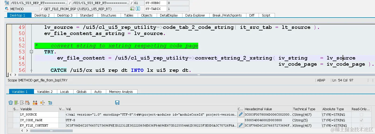Image resolution: width=375 pixels, height=134 pixels.
Task: Click the Absolute Type column header
Action: [x=336, y=109]
